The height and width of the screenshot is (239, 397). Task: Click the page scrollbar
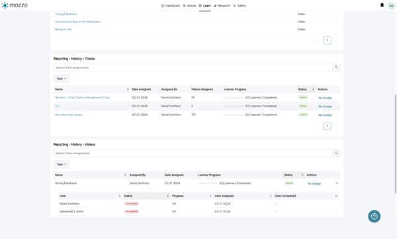tap(396, 144)
